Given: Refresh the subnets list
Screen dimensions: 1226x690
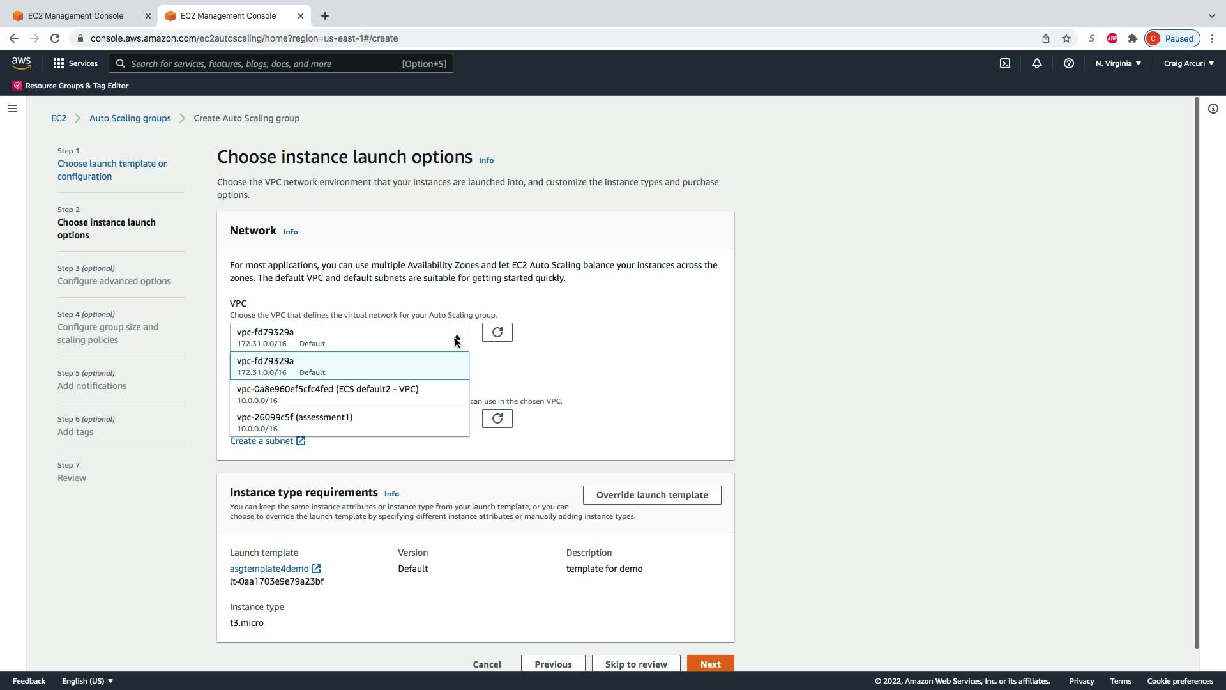Looking at the screenshot, I should pos(497,418).
